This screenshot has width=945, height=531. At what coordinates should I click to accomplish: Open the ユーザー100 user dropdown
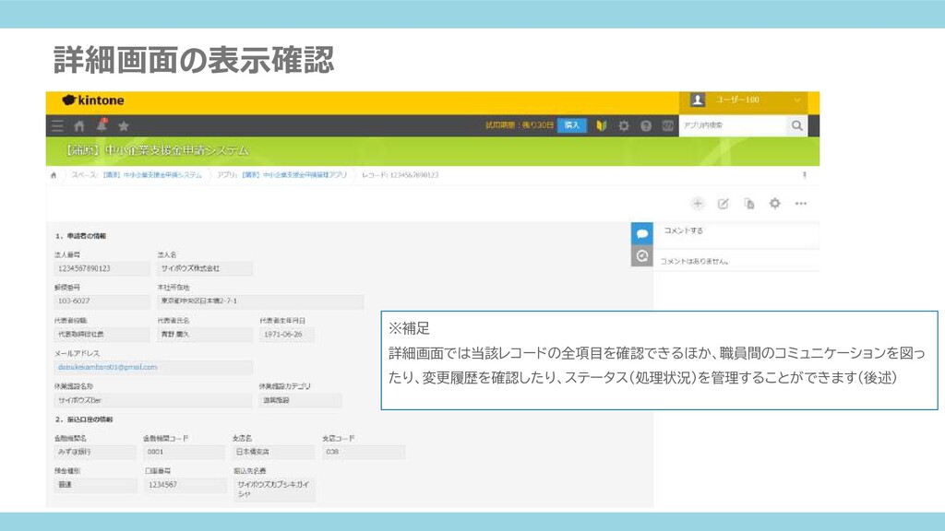[744, 100]
